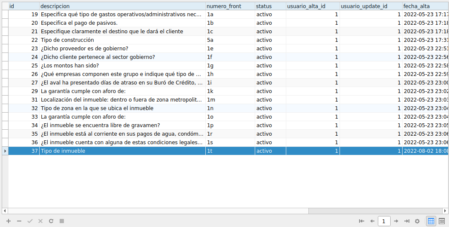
Task: Refresh the table data
Action: [51, 221]
